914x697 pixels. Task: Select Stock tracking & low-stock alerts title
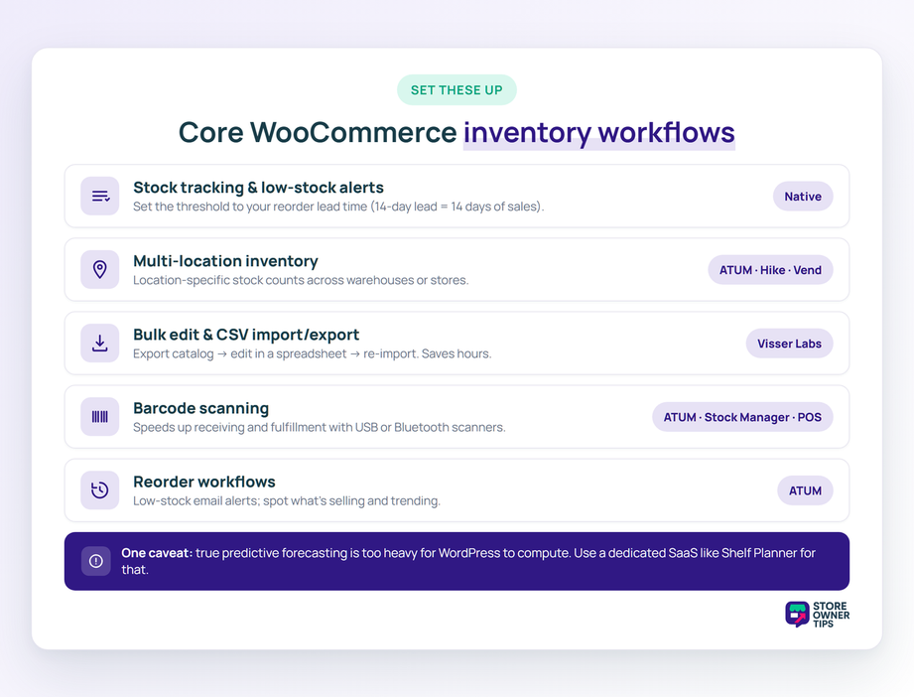pos(258,188)
